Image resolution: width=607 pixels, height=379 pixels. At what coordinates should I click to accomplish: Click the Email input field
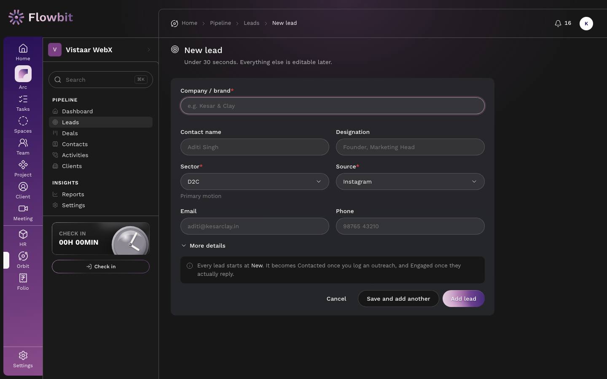tap(255, 226)
